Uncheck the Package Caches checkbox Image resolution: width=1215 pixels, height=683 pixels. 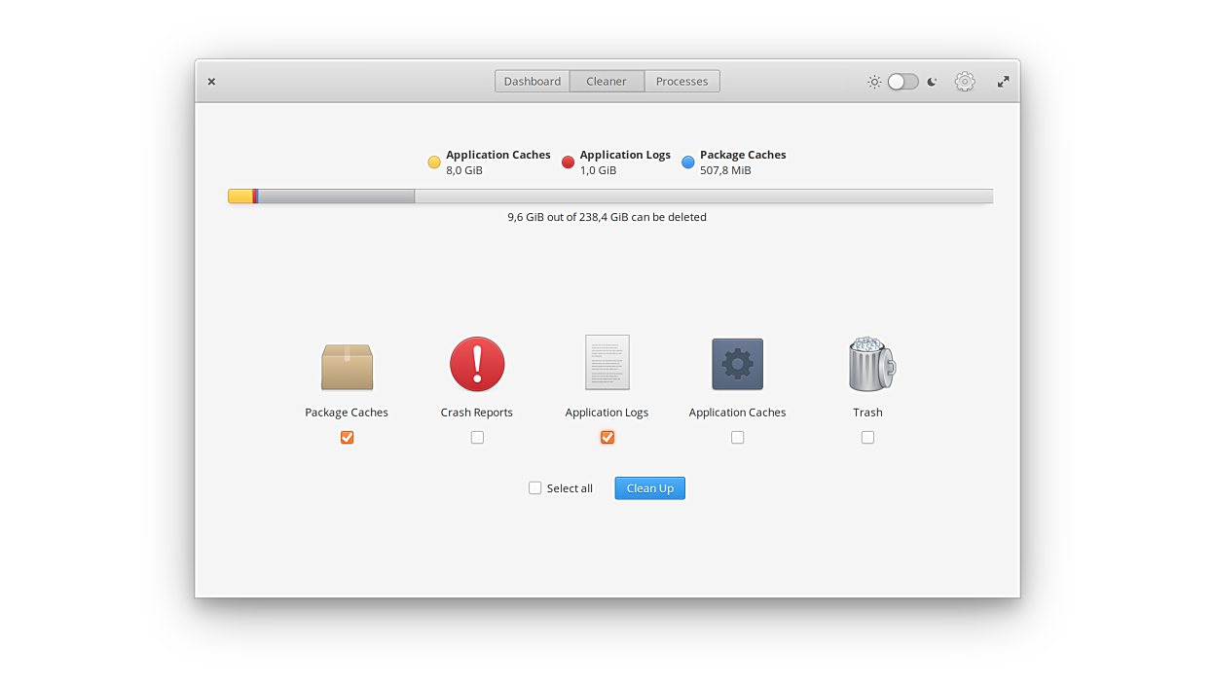pos(348,438)
